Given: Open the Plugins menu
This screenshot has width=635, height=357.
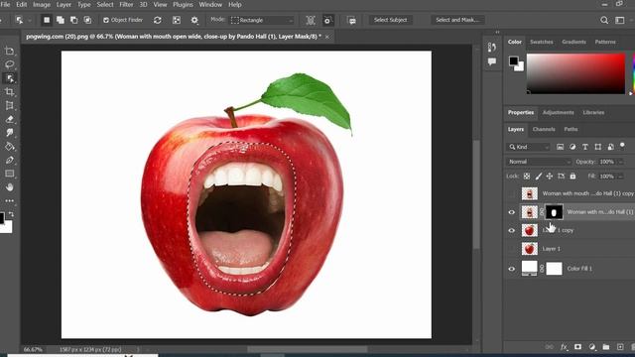Looking at the screenshot, I should [x=183, y=4].
